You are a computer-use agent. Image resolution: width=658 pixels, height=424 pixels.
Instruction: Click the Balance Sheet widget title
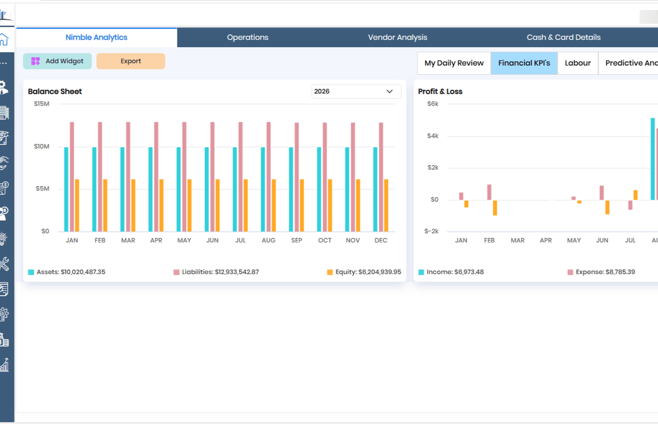(x=55, y=92)
